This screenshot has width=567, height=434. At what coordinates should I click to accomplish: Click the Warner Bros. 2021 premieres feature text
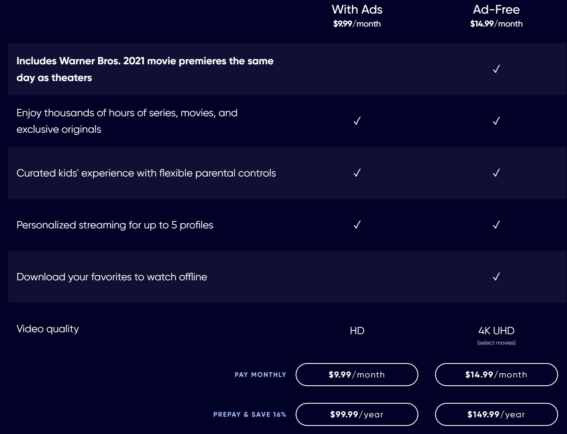145,69
